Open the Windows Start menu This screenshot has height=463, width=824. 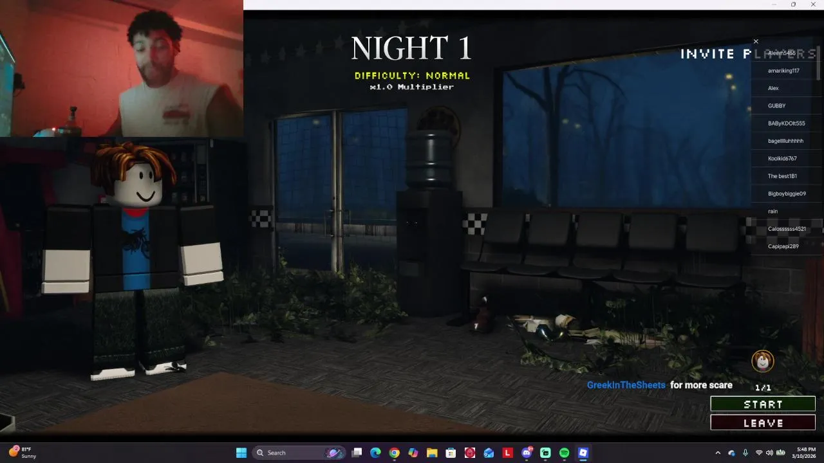click(241, 453)
